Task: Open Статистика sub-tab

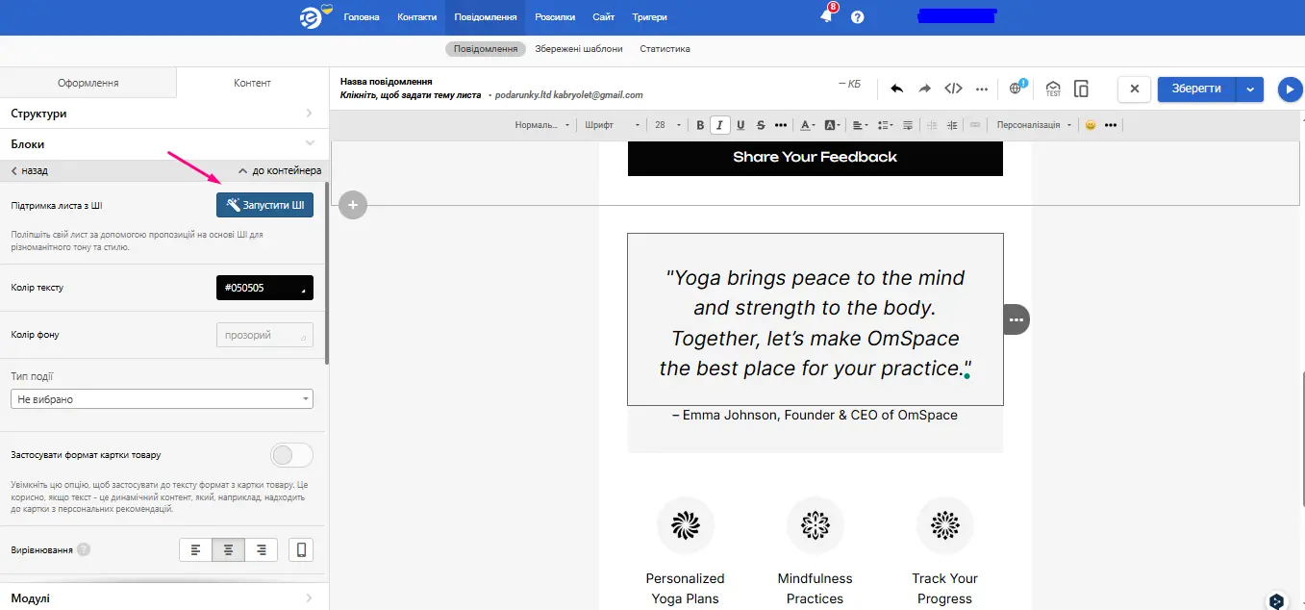Action: 665,49
